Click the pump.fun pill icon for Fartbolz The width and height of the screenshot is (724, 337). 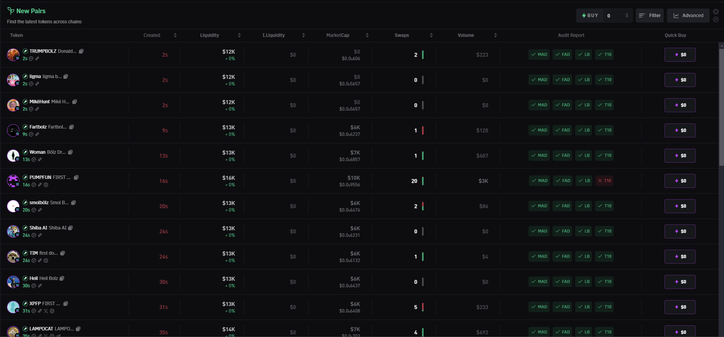tap(37, 134)
